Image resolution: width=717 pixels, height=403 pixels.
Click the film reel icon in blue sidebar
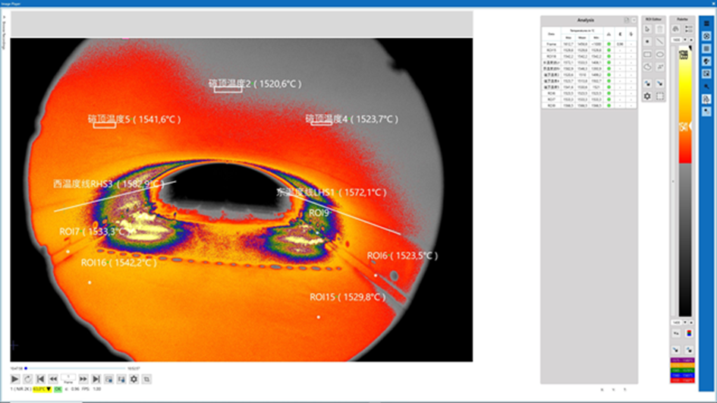coord(706,36)
